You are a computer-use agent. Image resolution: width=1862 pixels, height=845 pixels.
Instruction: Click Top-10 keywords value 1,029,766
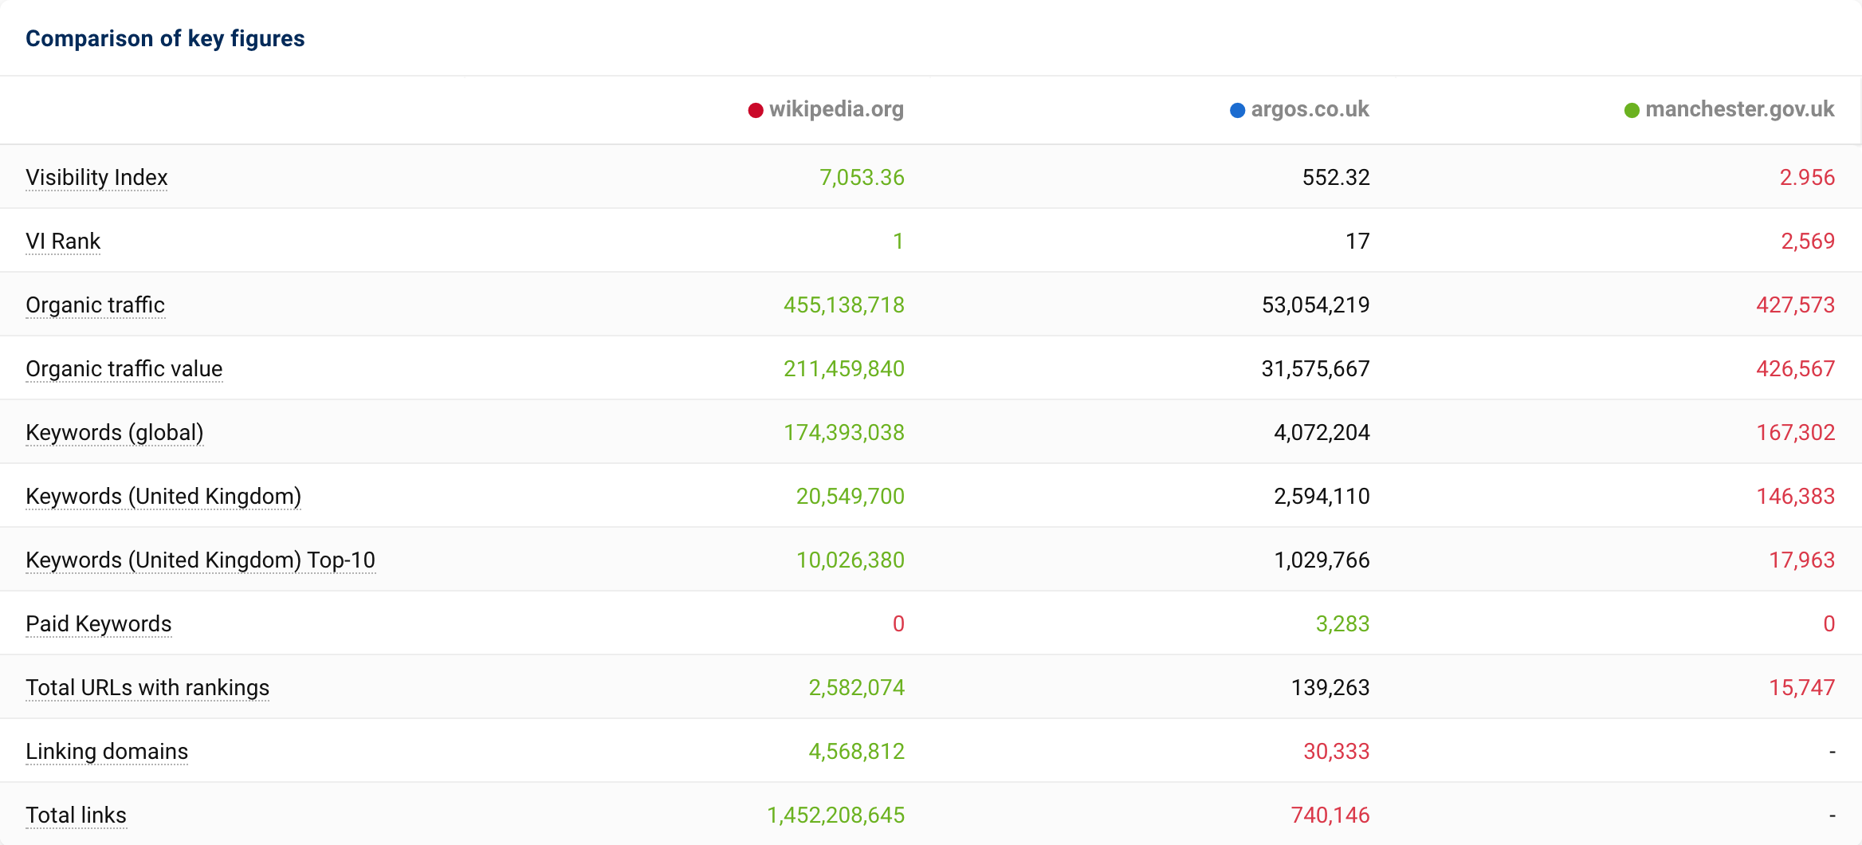click(1322, 560)
